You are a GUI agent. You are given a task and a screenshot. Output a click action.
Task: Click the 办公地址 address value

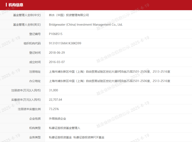tap(110, 81)
